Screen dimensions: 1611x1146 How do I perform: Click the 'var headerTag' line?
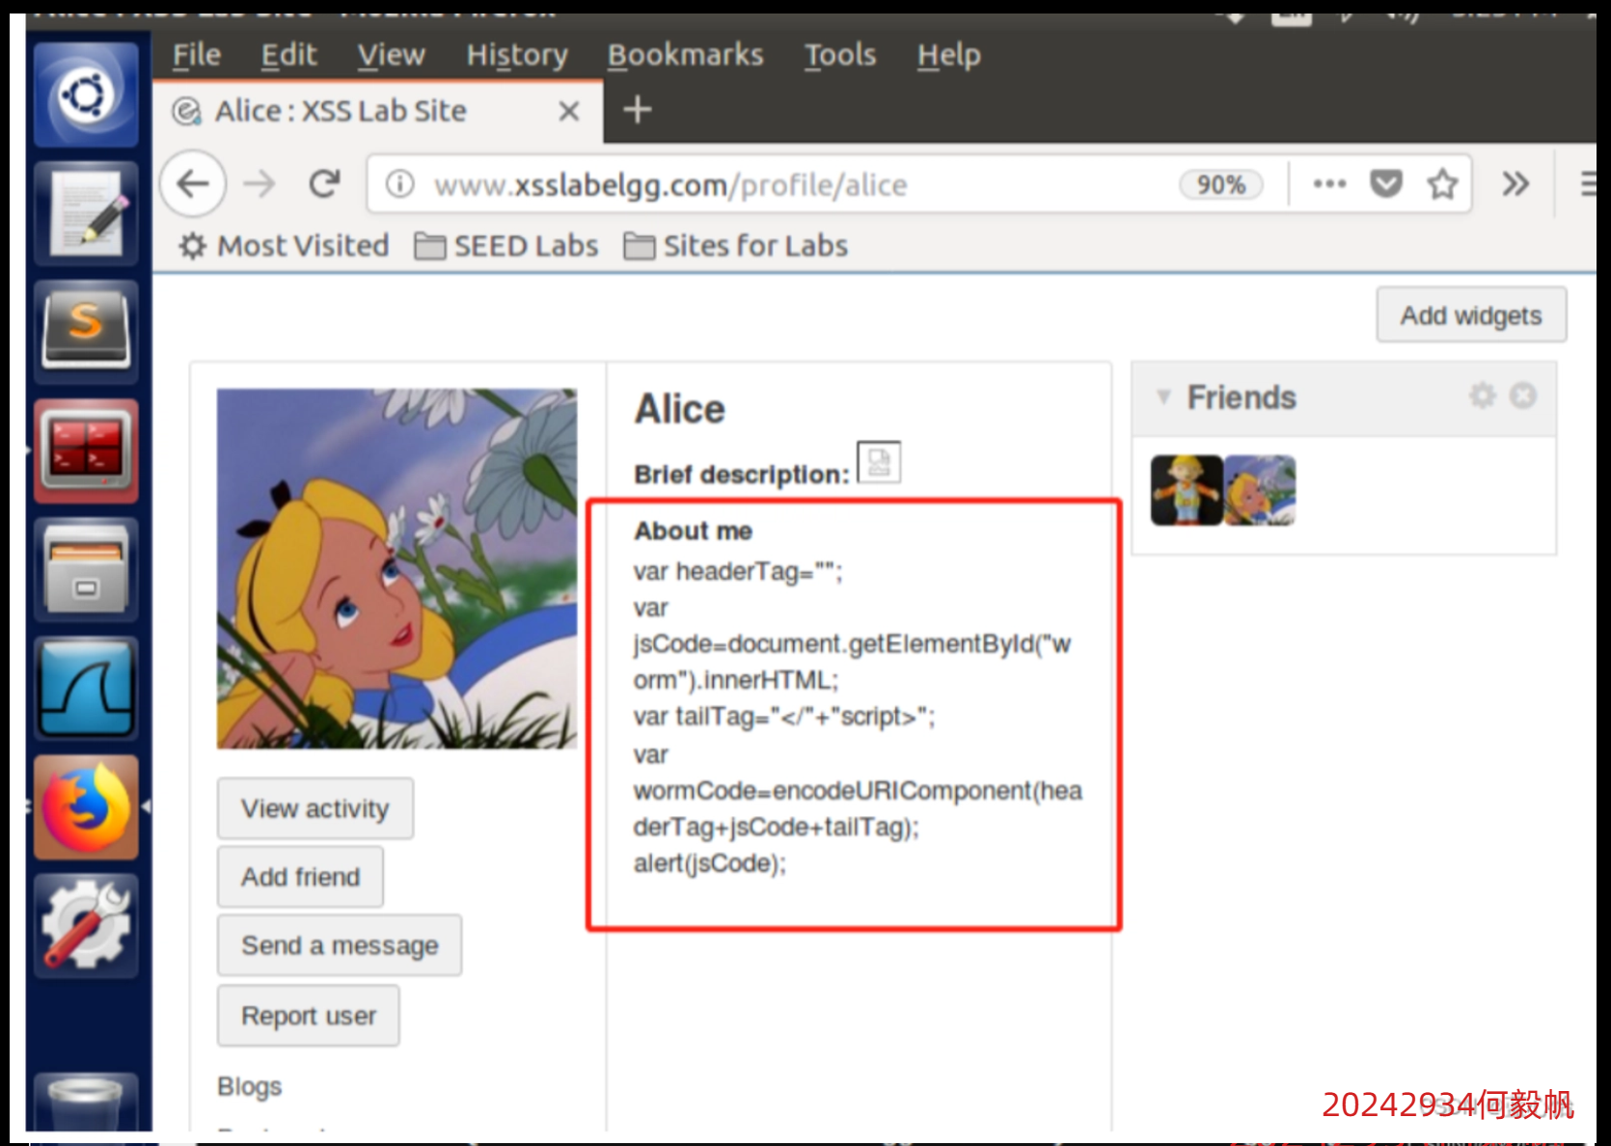pos(738,572)
